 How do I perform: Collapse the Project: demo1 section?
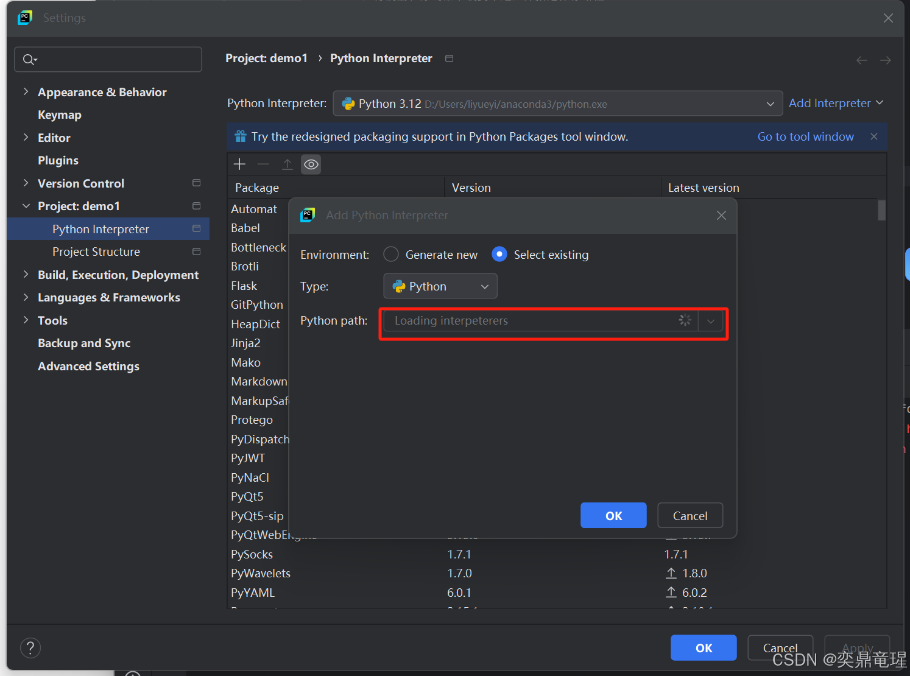[26, 206]
